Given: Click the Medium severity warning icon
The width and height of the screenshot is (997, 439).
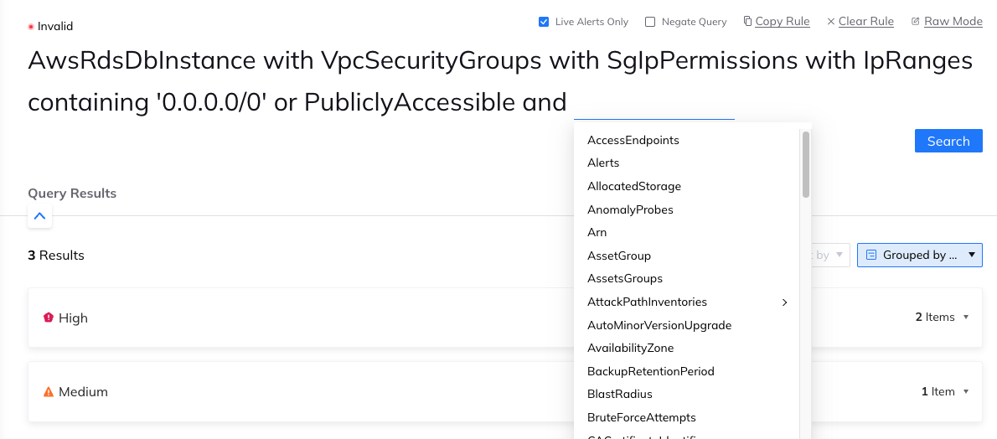Looking at the screenshot, I should pyautogui.click(x=49, y=391).
